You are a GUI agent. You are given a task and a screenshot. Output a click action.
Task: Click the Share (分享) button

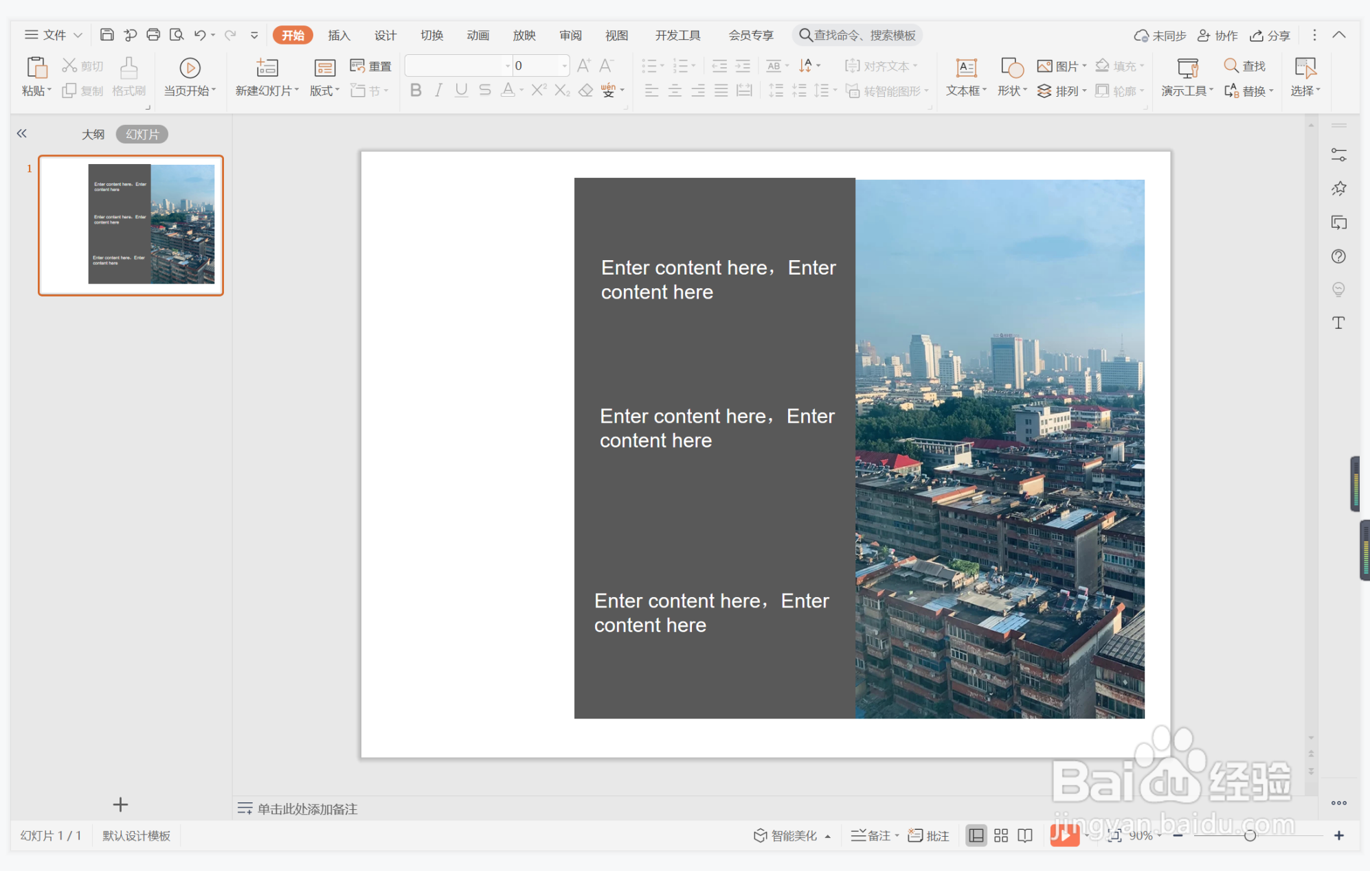[x=1270, y=35]
